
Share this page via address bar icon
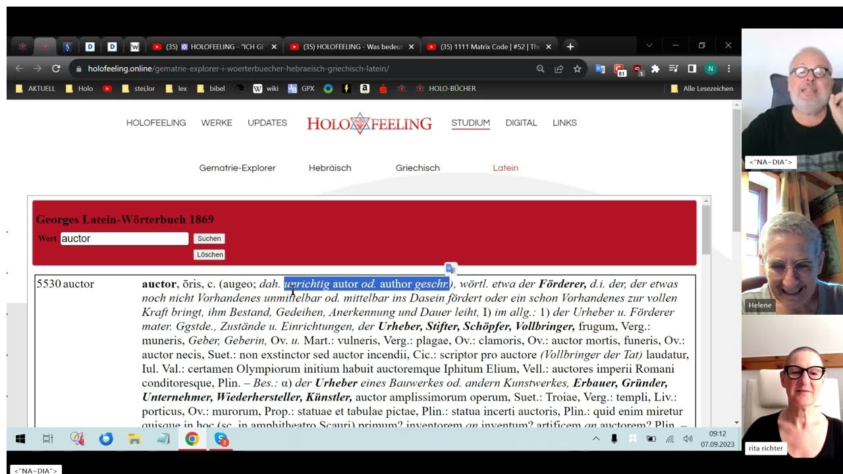558,68
